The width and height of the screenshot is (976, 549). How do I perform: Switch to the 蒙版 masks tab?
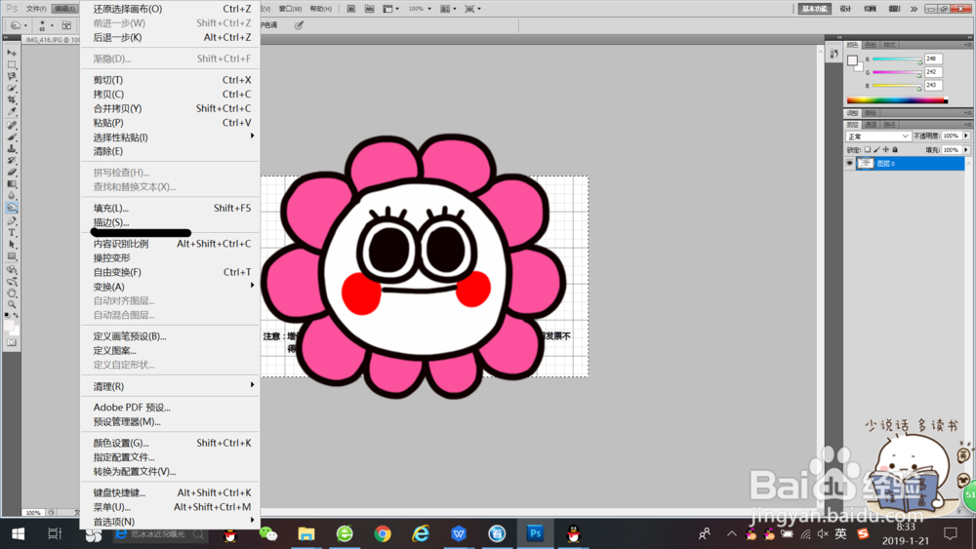(x=871, y=113)
